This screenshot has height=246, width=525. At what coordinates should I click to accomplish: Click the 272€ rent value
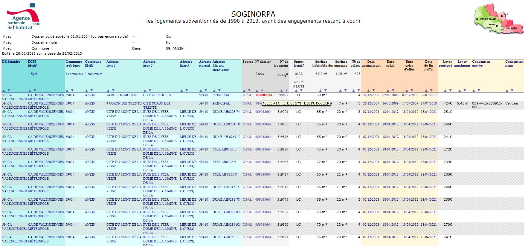point(448,150)
